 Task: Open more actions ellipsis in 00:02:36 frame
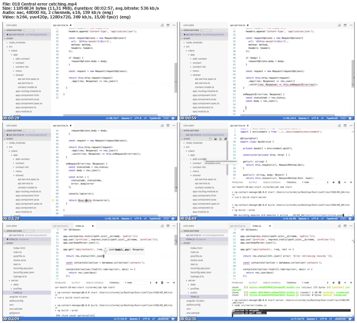coord(351,226)
